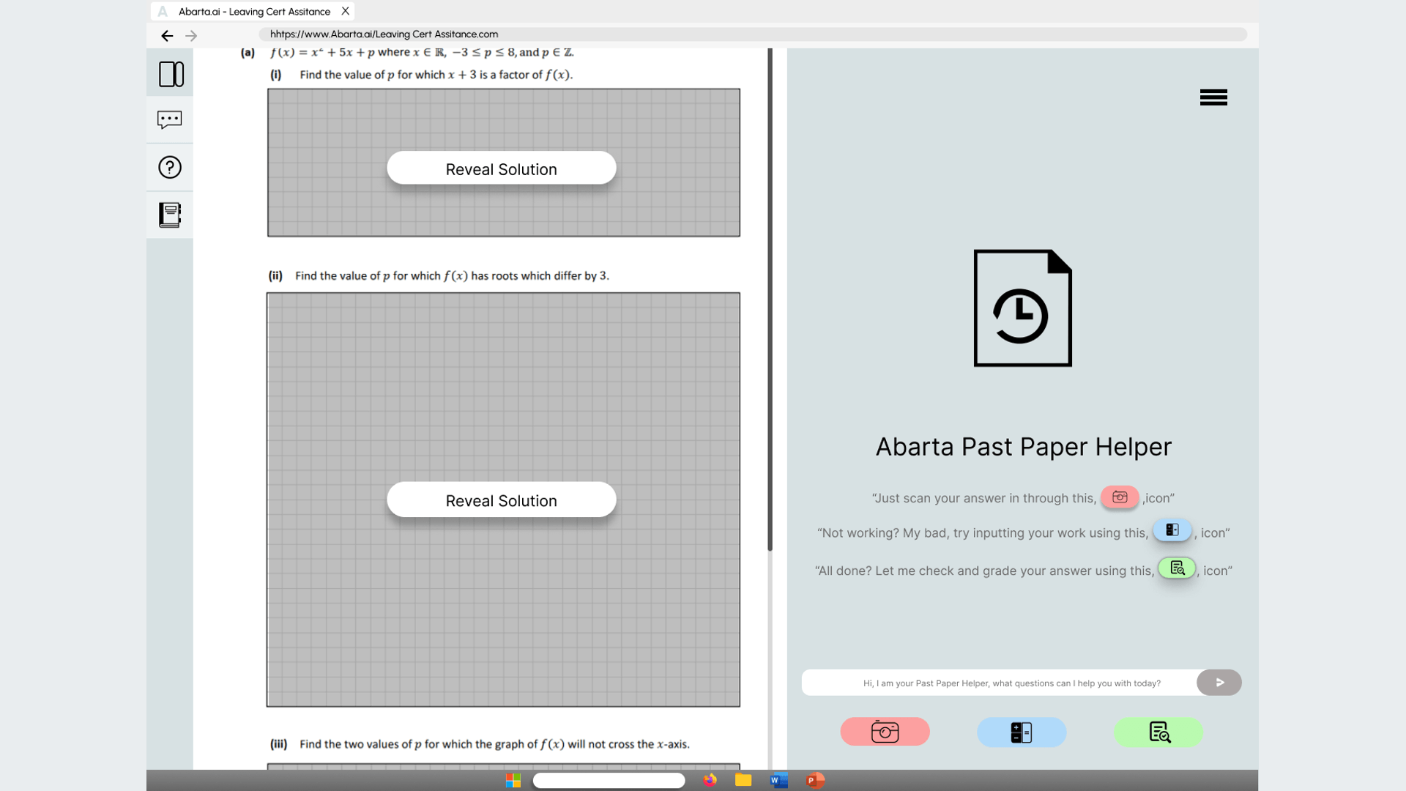Select the Abarta.ai Leaving Cert tab
The height and width of the screenshot is (791, 1406).
coord(253,11)
